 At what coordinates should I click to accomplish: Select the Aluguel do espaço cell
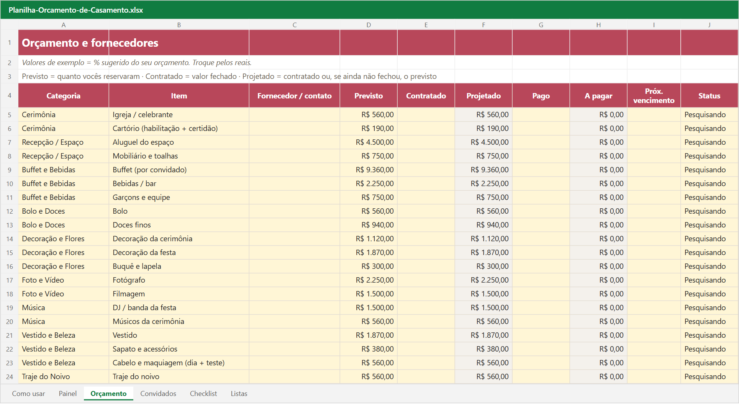(179, 142)
